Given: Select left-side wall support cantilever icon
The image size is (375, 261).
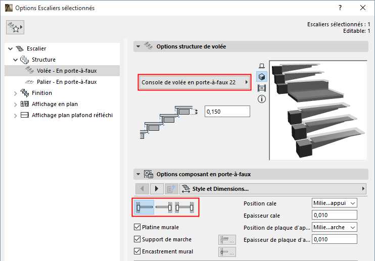Looking at the screenshot, I should tap(145, 207).
